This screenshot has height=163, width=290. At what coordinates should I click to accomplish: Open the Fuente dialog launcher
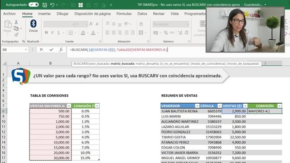[x=100, y=41]
